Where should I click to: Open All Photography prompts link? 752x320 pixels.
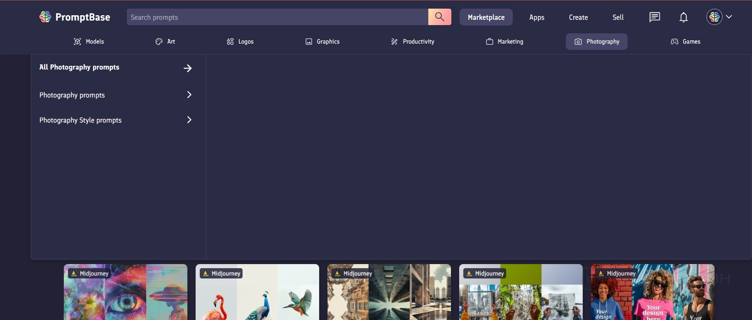pyautogui.click(x=79, y=67)
